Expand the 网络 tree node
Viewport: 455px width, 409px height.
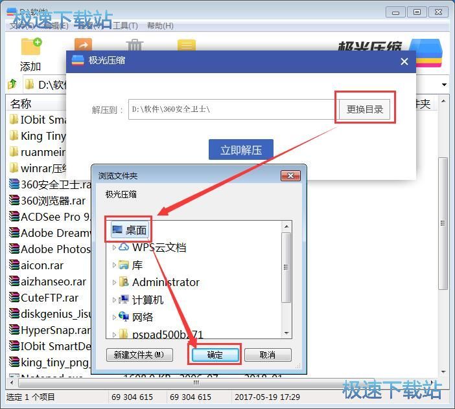click(114, 317)
